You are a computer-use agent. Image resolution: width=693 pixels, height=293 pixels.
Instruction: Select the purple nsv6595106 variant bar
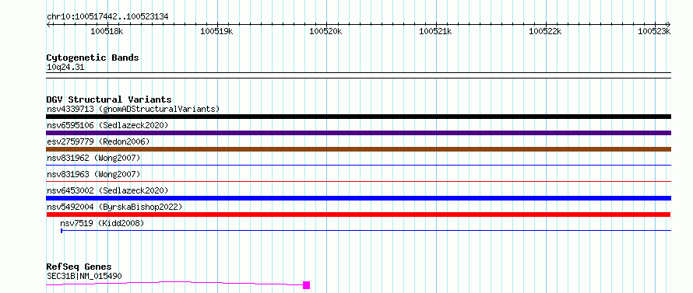[x=358, y=133]
